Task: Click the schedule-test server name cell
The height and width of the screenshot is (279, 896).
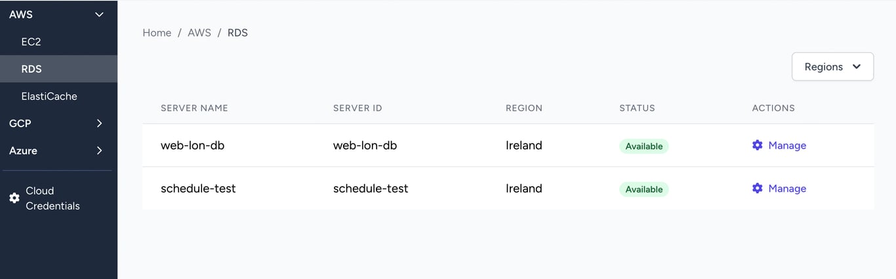Action: pyautogui.click(x=198, y=189)
